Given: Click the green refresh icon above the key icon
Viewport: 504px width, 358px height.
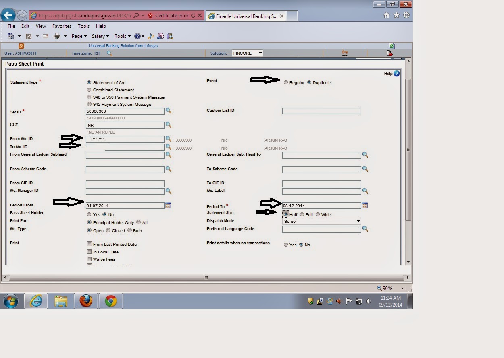Looking at the screenshot, I should point(391,46).
